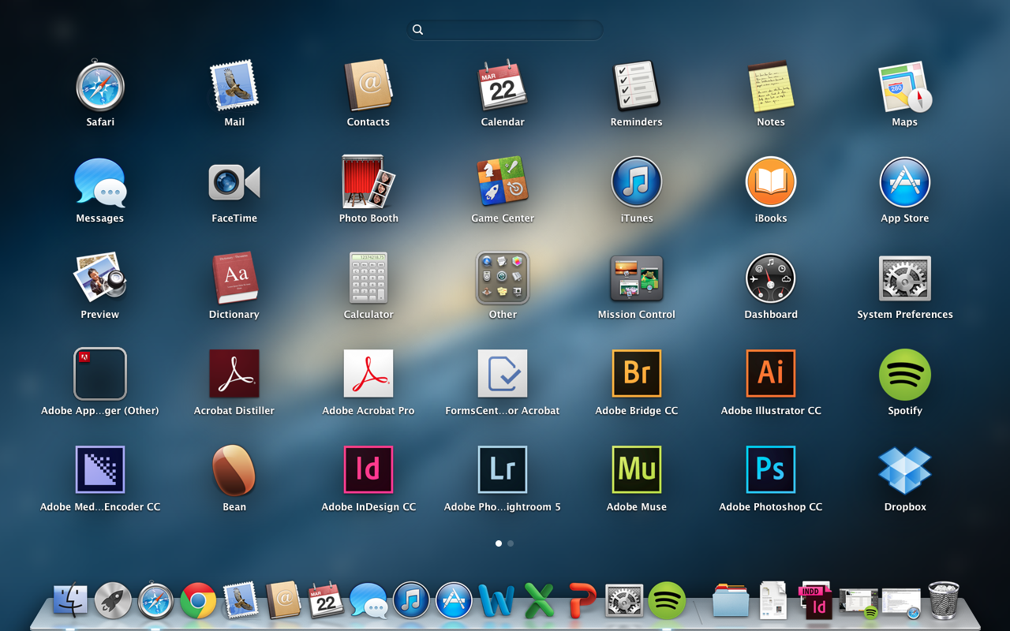The image size is (1010, 631).
Task: Open Contacts from the Dock
Action: [283, 601]
